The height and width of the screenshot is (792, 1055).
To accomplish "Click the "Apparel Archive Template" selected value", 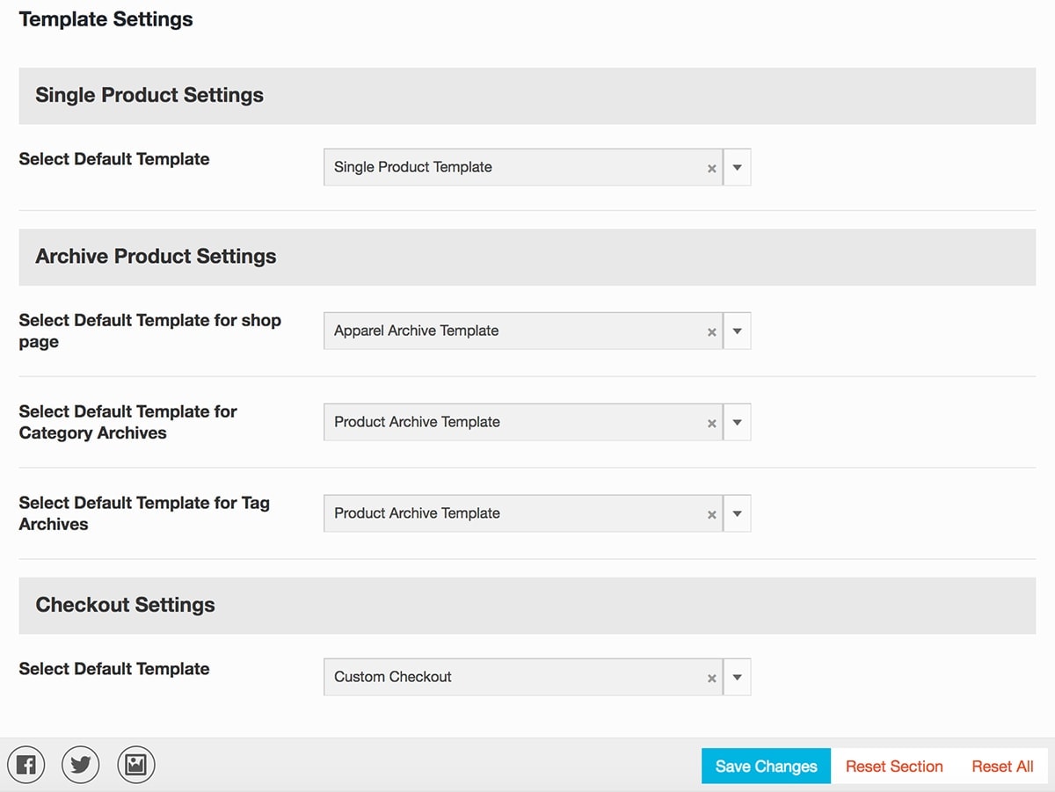I will pyautogui.click(x=417, y=331).
